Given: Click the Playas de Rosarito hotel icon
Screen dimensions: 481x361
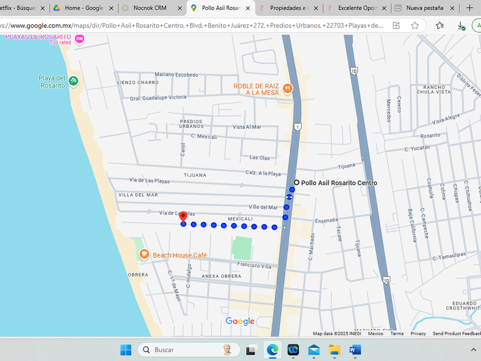Looking at the screenshot, I should [x=80, y=39].
